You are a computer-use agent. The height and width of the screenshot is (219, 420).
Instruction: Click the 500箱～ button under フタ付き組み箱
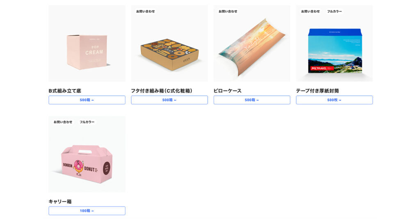point(169,100)
